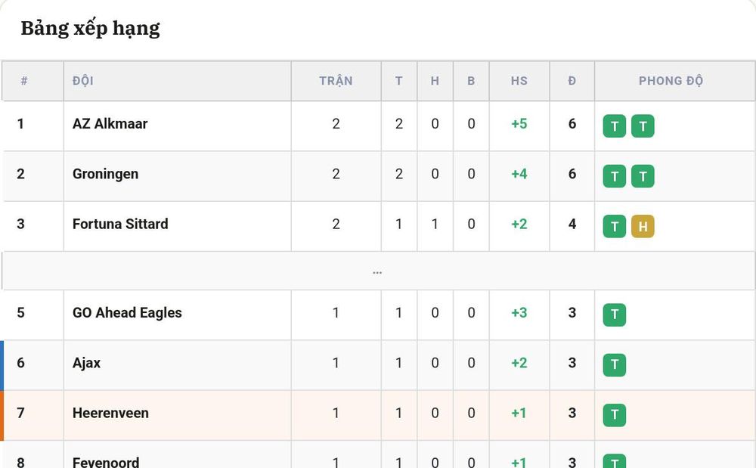Click AZ Alkmaar's first green T form badge
Viewport: 756px width, 468px height.
tap(614, 126)
